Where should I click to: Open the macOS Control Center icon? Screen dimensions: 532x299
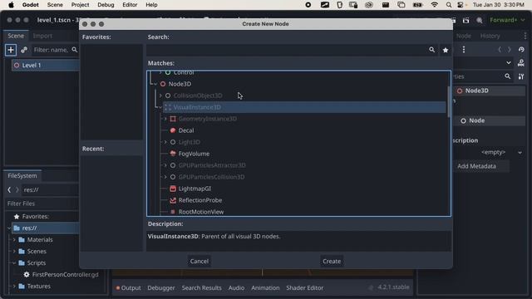461,5
